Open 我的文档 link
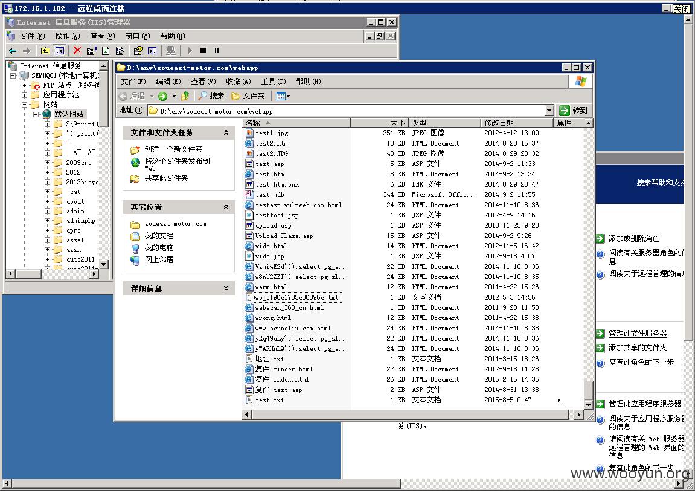This screenshot has height=491, width=695. [159, 236]
